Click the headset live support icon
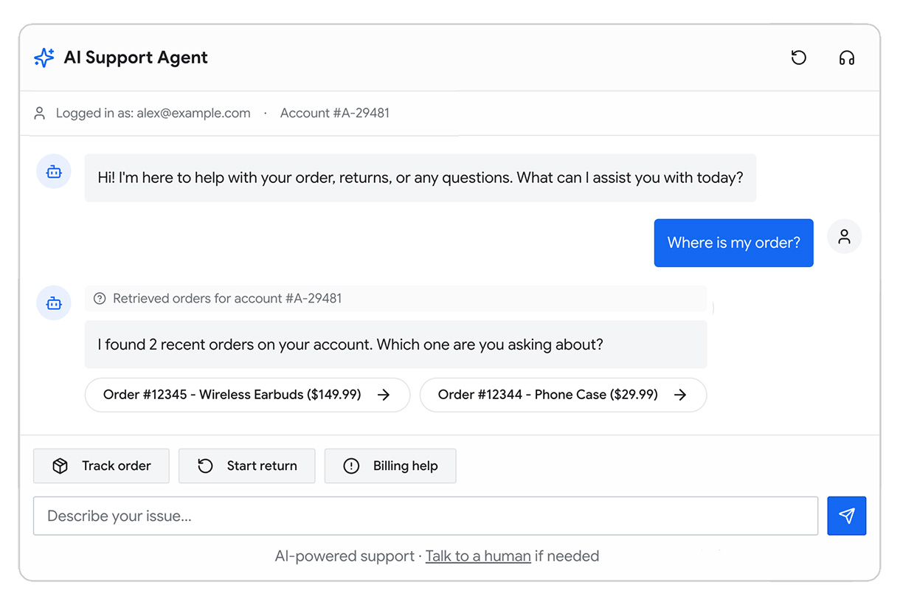Viewport: 900px width, 605px height. (x=846, y=58)
